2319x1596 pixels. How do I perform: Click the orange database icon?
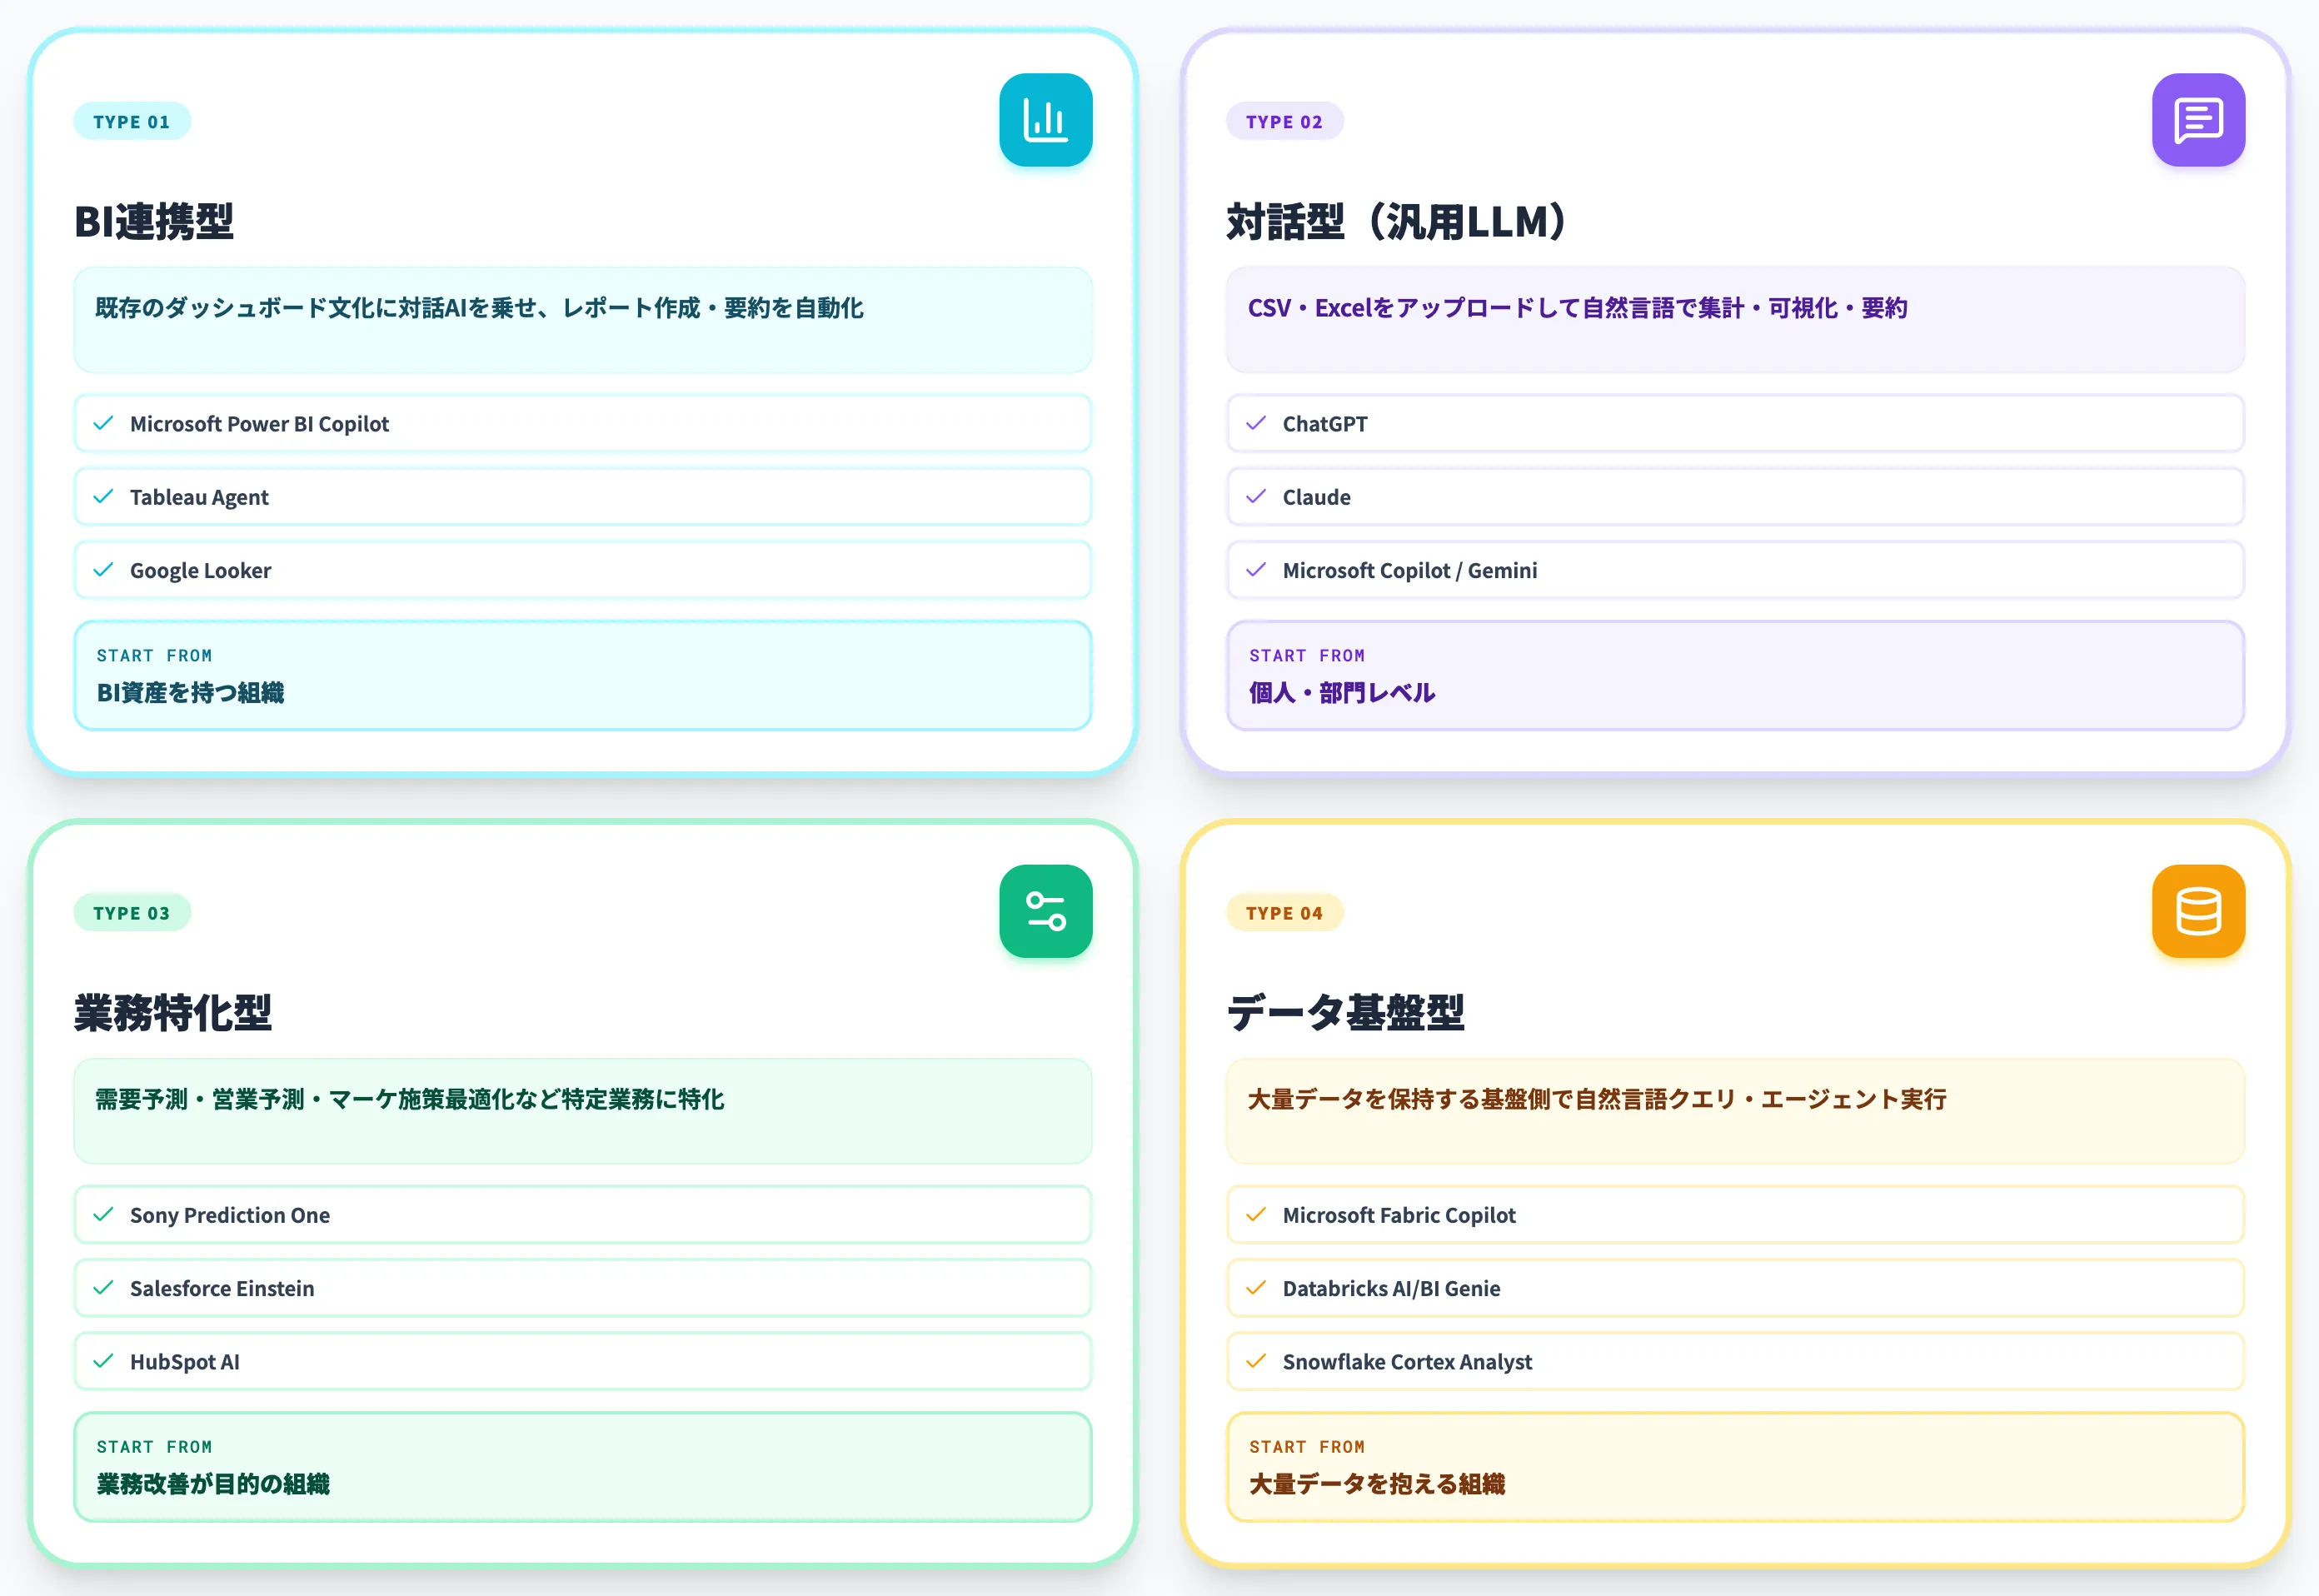(x=2198, y=911)
